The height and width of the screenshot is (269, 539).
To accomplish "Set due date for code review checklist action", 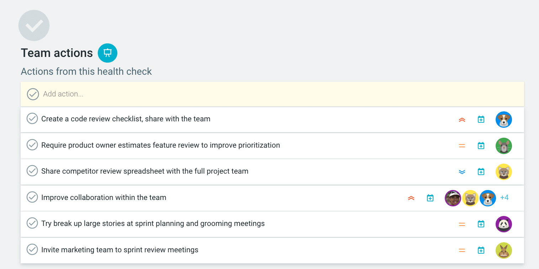I will click(x=481, y=120).
